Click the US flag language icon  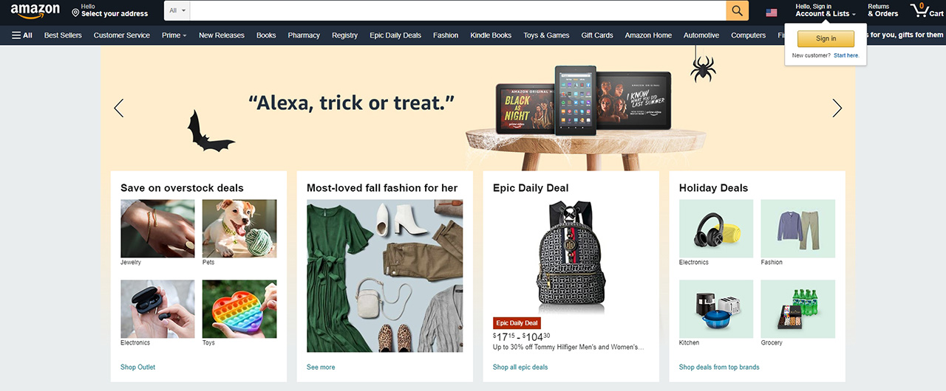[772, 13]
